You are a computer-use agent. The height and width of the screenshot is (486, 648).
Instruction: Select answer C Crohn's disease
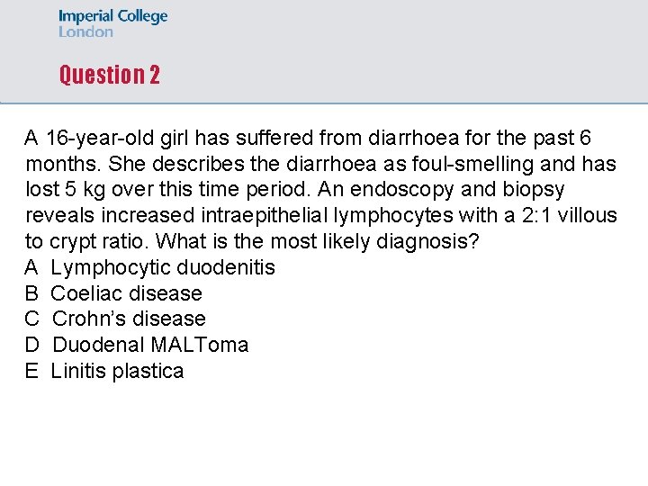(129, 319)
